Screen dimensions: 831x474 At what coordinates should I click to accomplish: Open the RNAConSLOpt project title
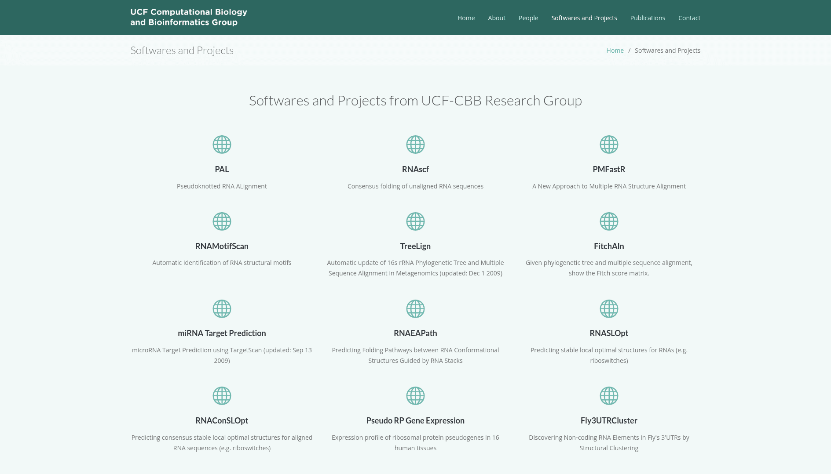coord(222,420)
